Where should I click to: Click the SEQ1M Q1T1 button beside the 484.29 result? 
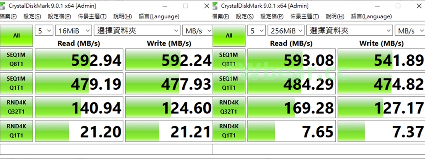tap(229, 83)
